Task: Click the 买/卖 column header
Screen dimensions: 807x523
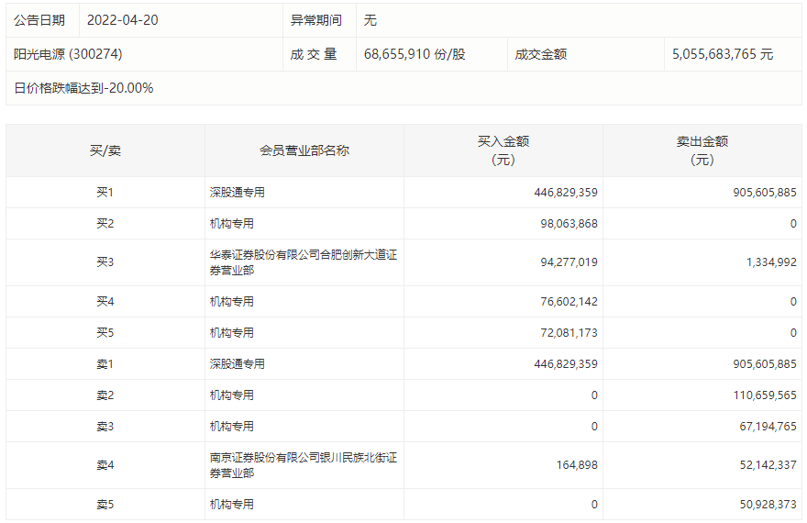Action: (x=105, y=150)
